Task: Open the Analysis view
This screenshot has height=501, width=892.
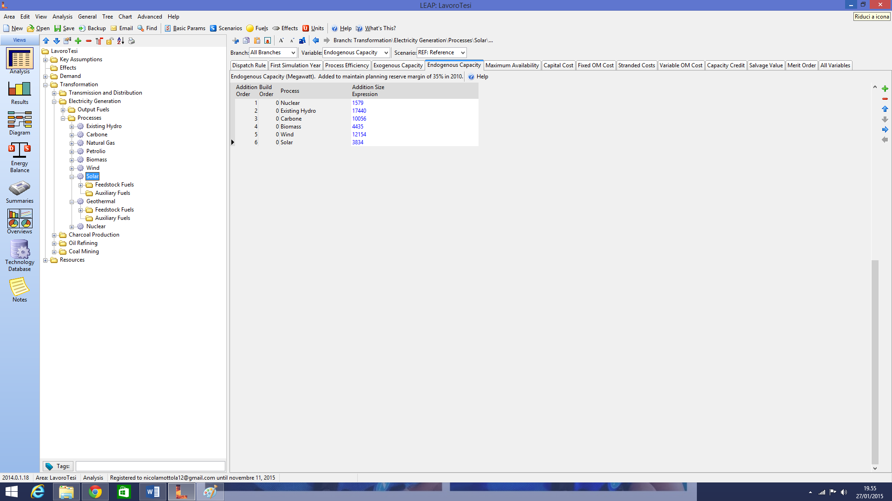Action: 20,61
